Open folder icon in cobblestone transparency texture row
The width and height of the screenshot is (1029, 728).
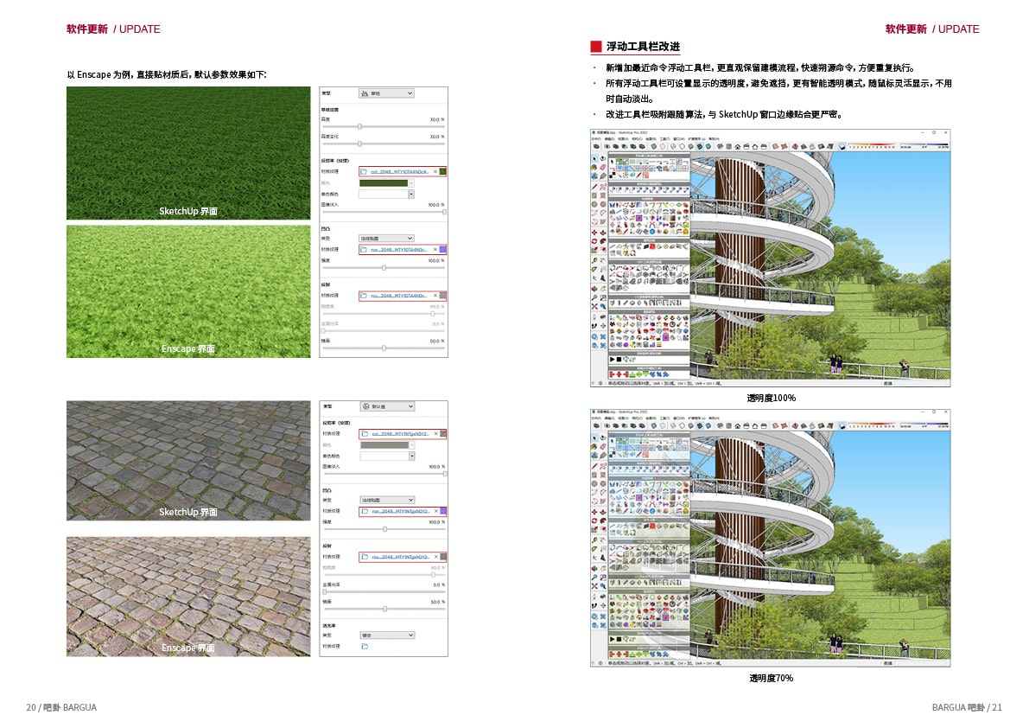click(x=365, y=647)
